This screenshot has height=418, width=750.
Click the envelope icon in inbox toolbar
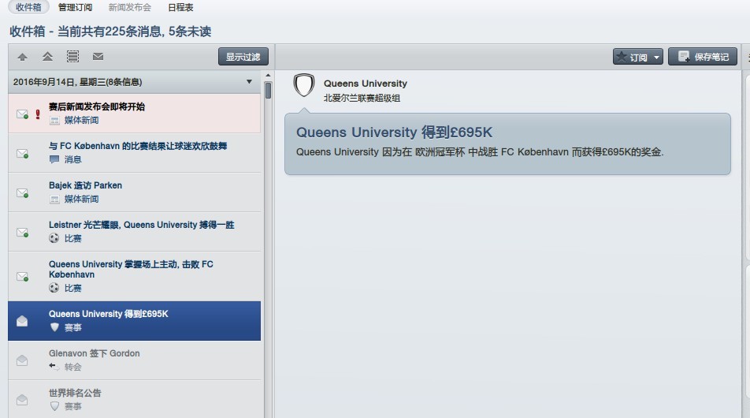98,57
